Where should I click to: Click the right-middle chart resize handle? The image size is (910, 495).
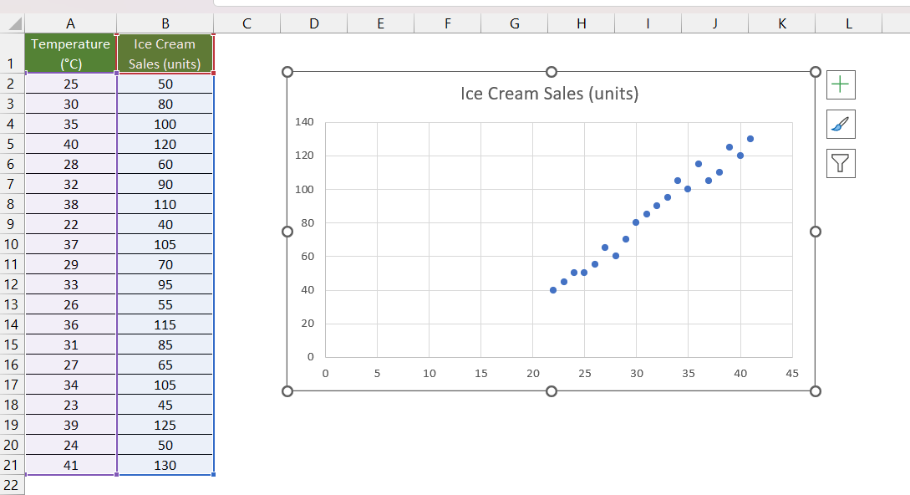(x=816, y=232)
